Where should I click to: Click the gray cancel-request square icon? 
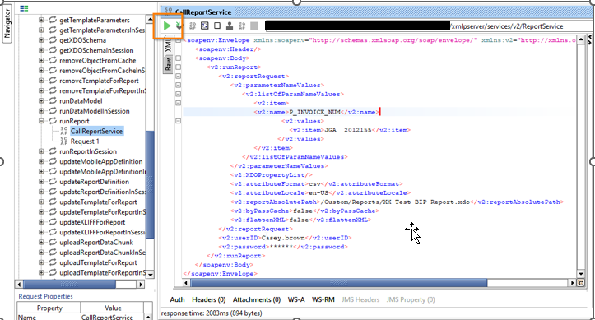254,26
